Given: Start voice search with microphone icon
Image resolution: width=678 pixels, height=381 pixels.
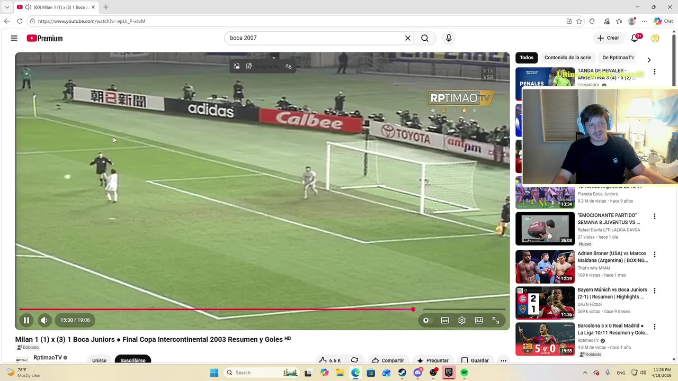Looking at the screenshot, I should (x=449, y=38).
